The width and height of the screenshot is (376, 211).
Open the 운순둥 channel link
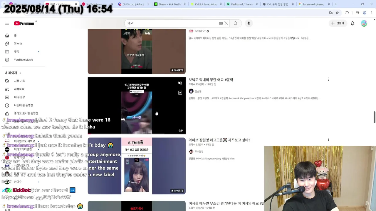pyautogui.click(x=198, y=91)
